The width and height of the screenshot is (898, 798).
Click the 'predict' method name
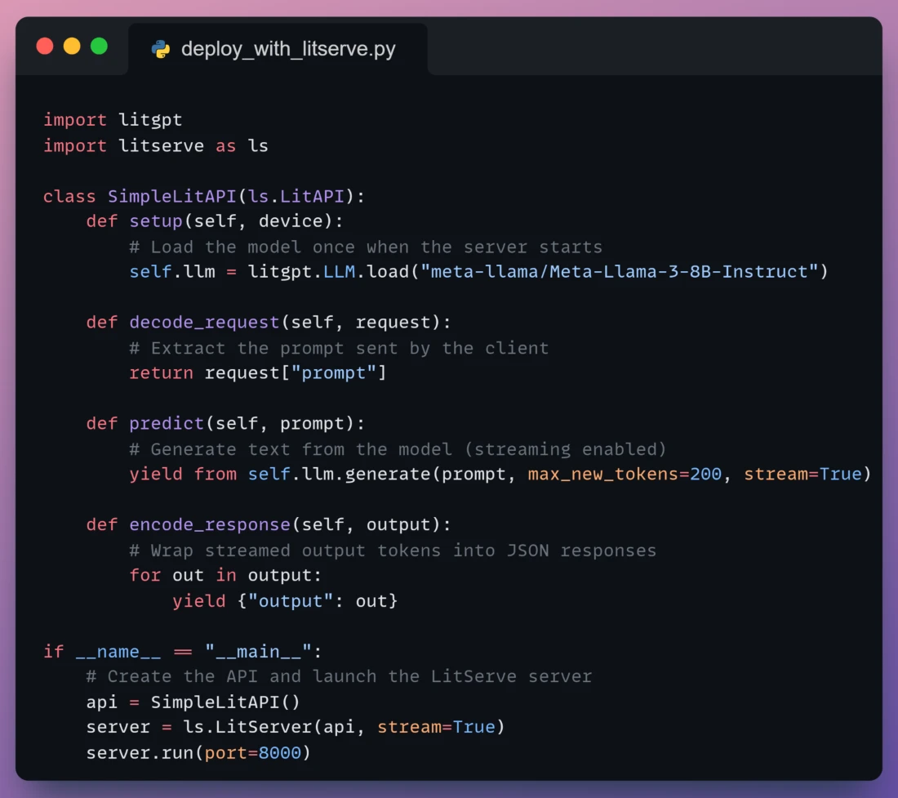click(x=167, y=423)
